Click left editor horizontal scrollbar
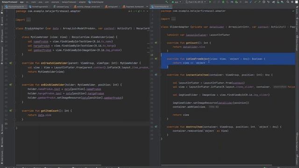This screenshot has width=299, height=168. click(58, 165)
